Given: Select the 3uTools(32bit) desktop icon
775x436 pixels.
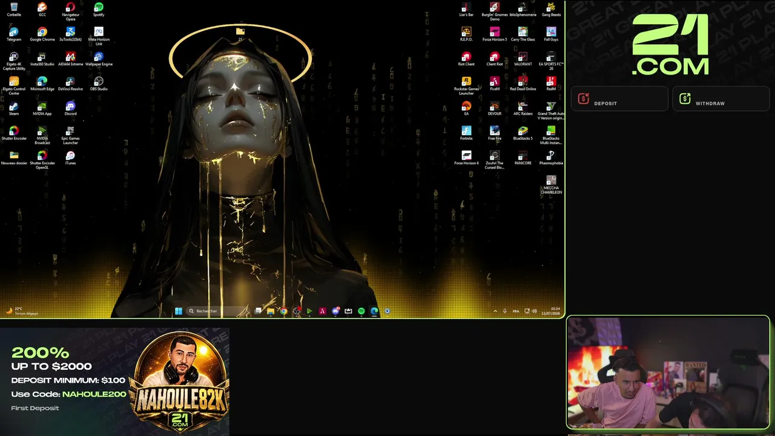Looking at the screenshot, I should 71,35.
